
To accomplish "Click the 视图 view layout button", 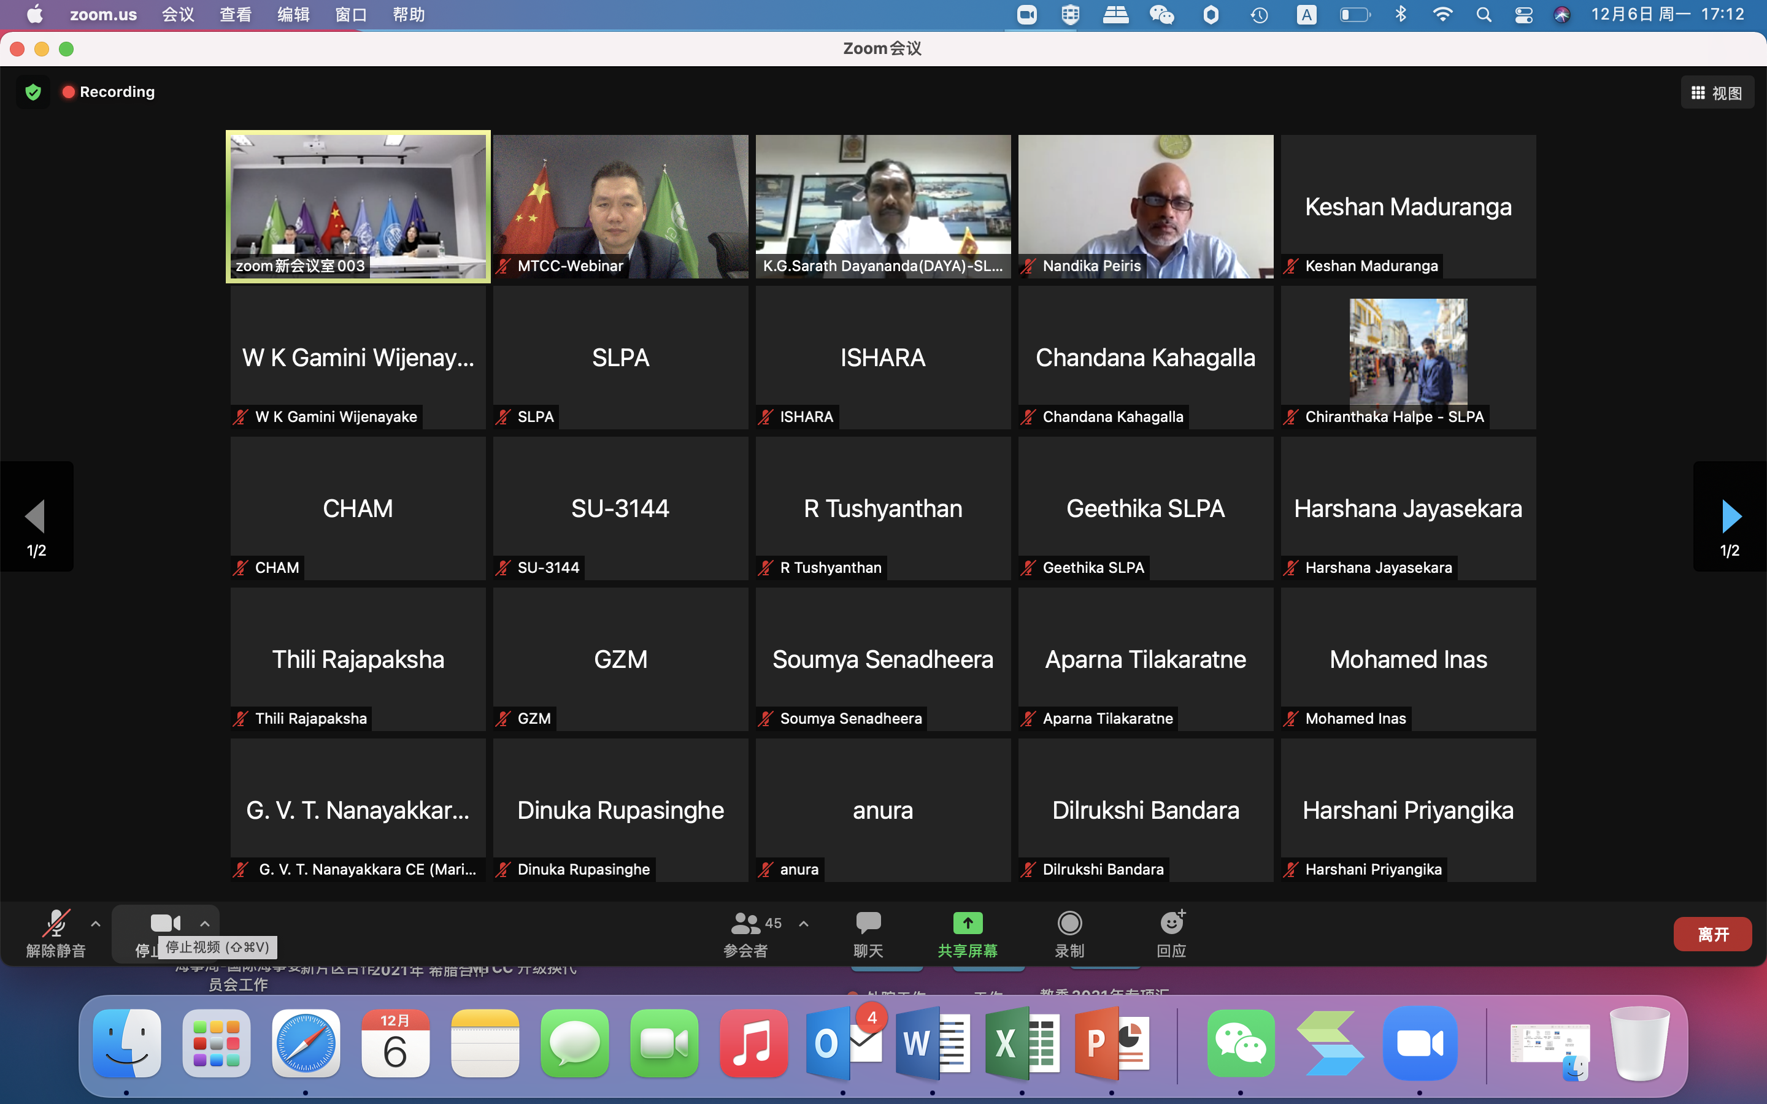I will [x=1717, y=93].
